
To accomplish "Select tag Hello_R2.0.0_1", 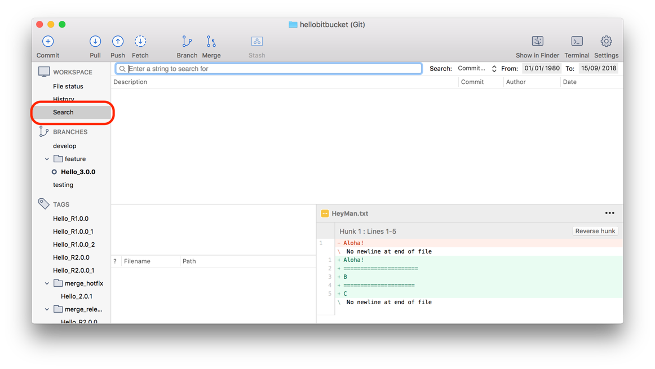I will click(x=73, y=270).
